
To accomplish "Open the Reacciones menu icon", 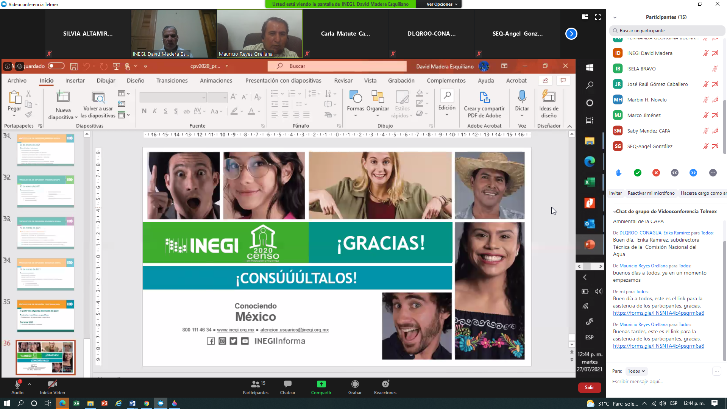I will pyautogui.click(x=385, y=384).
